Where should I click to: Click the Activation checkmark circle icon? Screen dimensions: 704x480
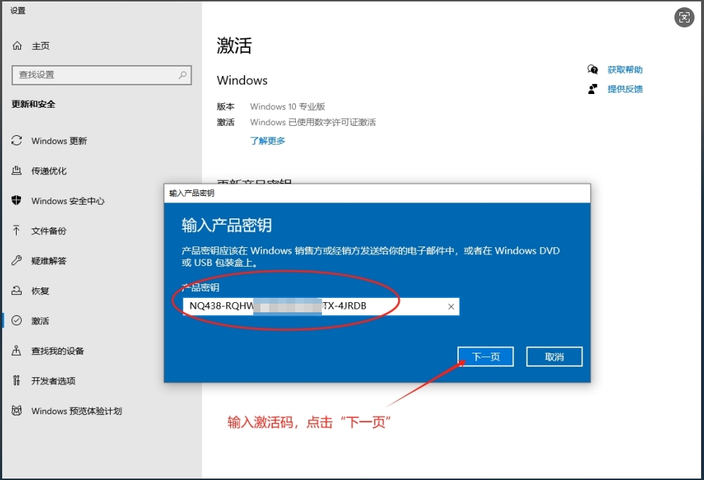tap(17, 321)
